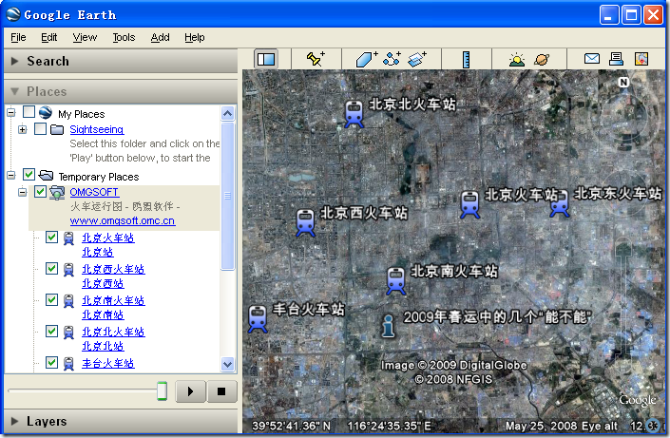The height and width of the screenshot is (438, 670).
Task: Open the Edit menu
Action: click(x=48, y=38)
